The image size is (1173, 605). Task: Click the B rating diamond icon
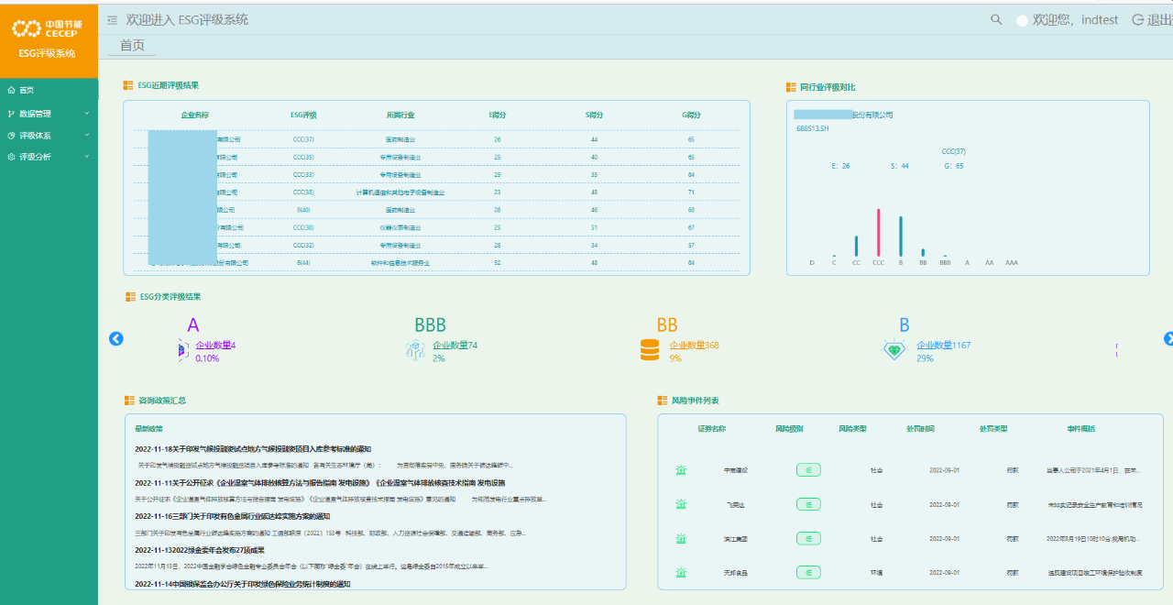[x=893, y=350]
